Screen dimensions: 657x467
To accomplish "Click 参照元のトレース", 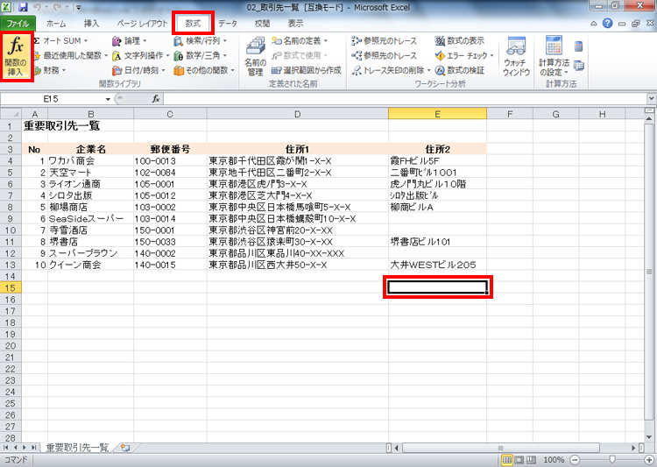I will click(385, 40).
